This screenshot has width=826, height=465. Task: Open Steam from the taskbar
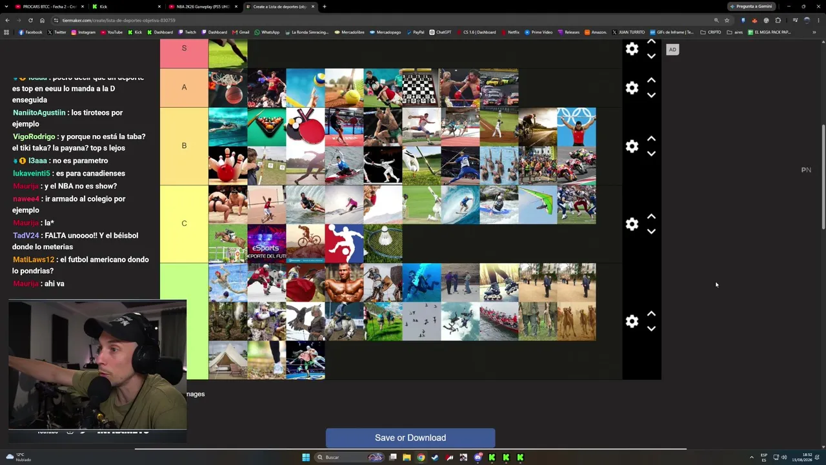point(435,457)
